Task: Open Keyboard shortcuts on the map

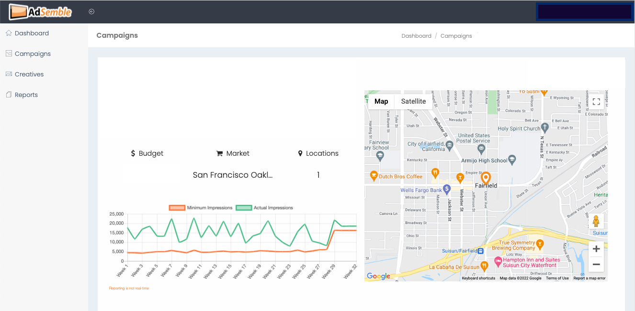Action: click(478, 278)
